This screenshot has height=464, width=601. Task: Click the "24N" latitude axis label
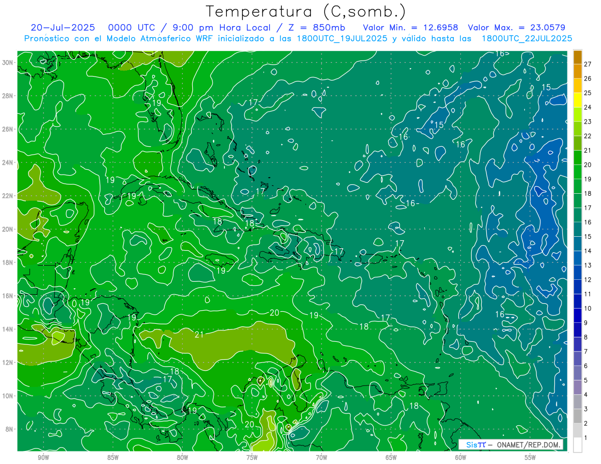click(8, 163)
